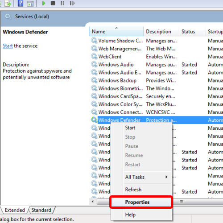Click the horizontal scrollbar left arrow
The image size is (223, 223).
click(93, 202)
